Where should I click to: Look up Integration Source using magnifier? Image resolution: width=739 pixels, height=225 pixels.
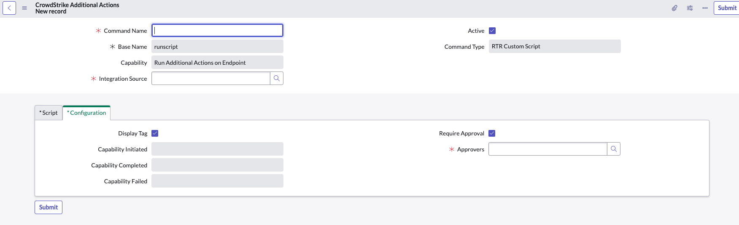click(277, 78)
